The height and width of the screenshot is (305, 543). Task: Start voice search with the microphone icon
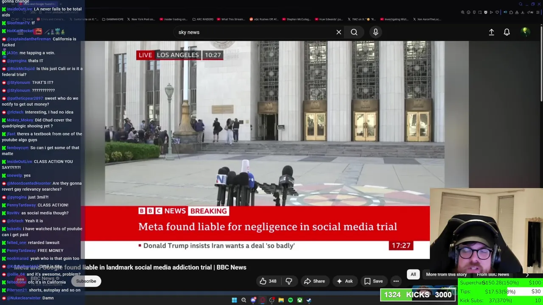[x=375, y=32]
